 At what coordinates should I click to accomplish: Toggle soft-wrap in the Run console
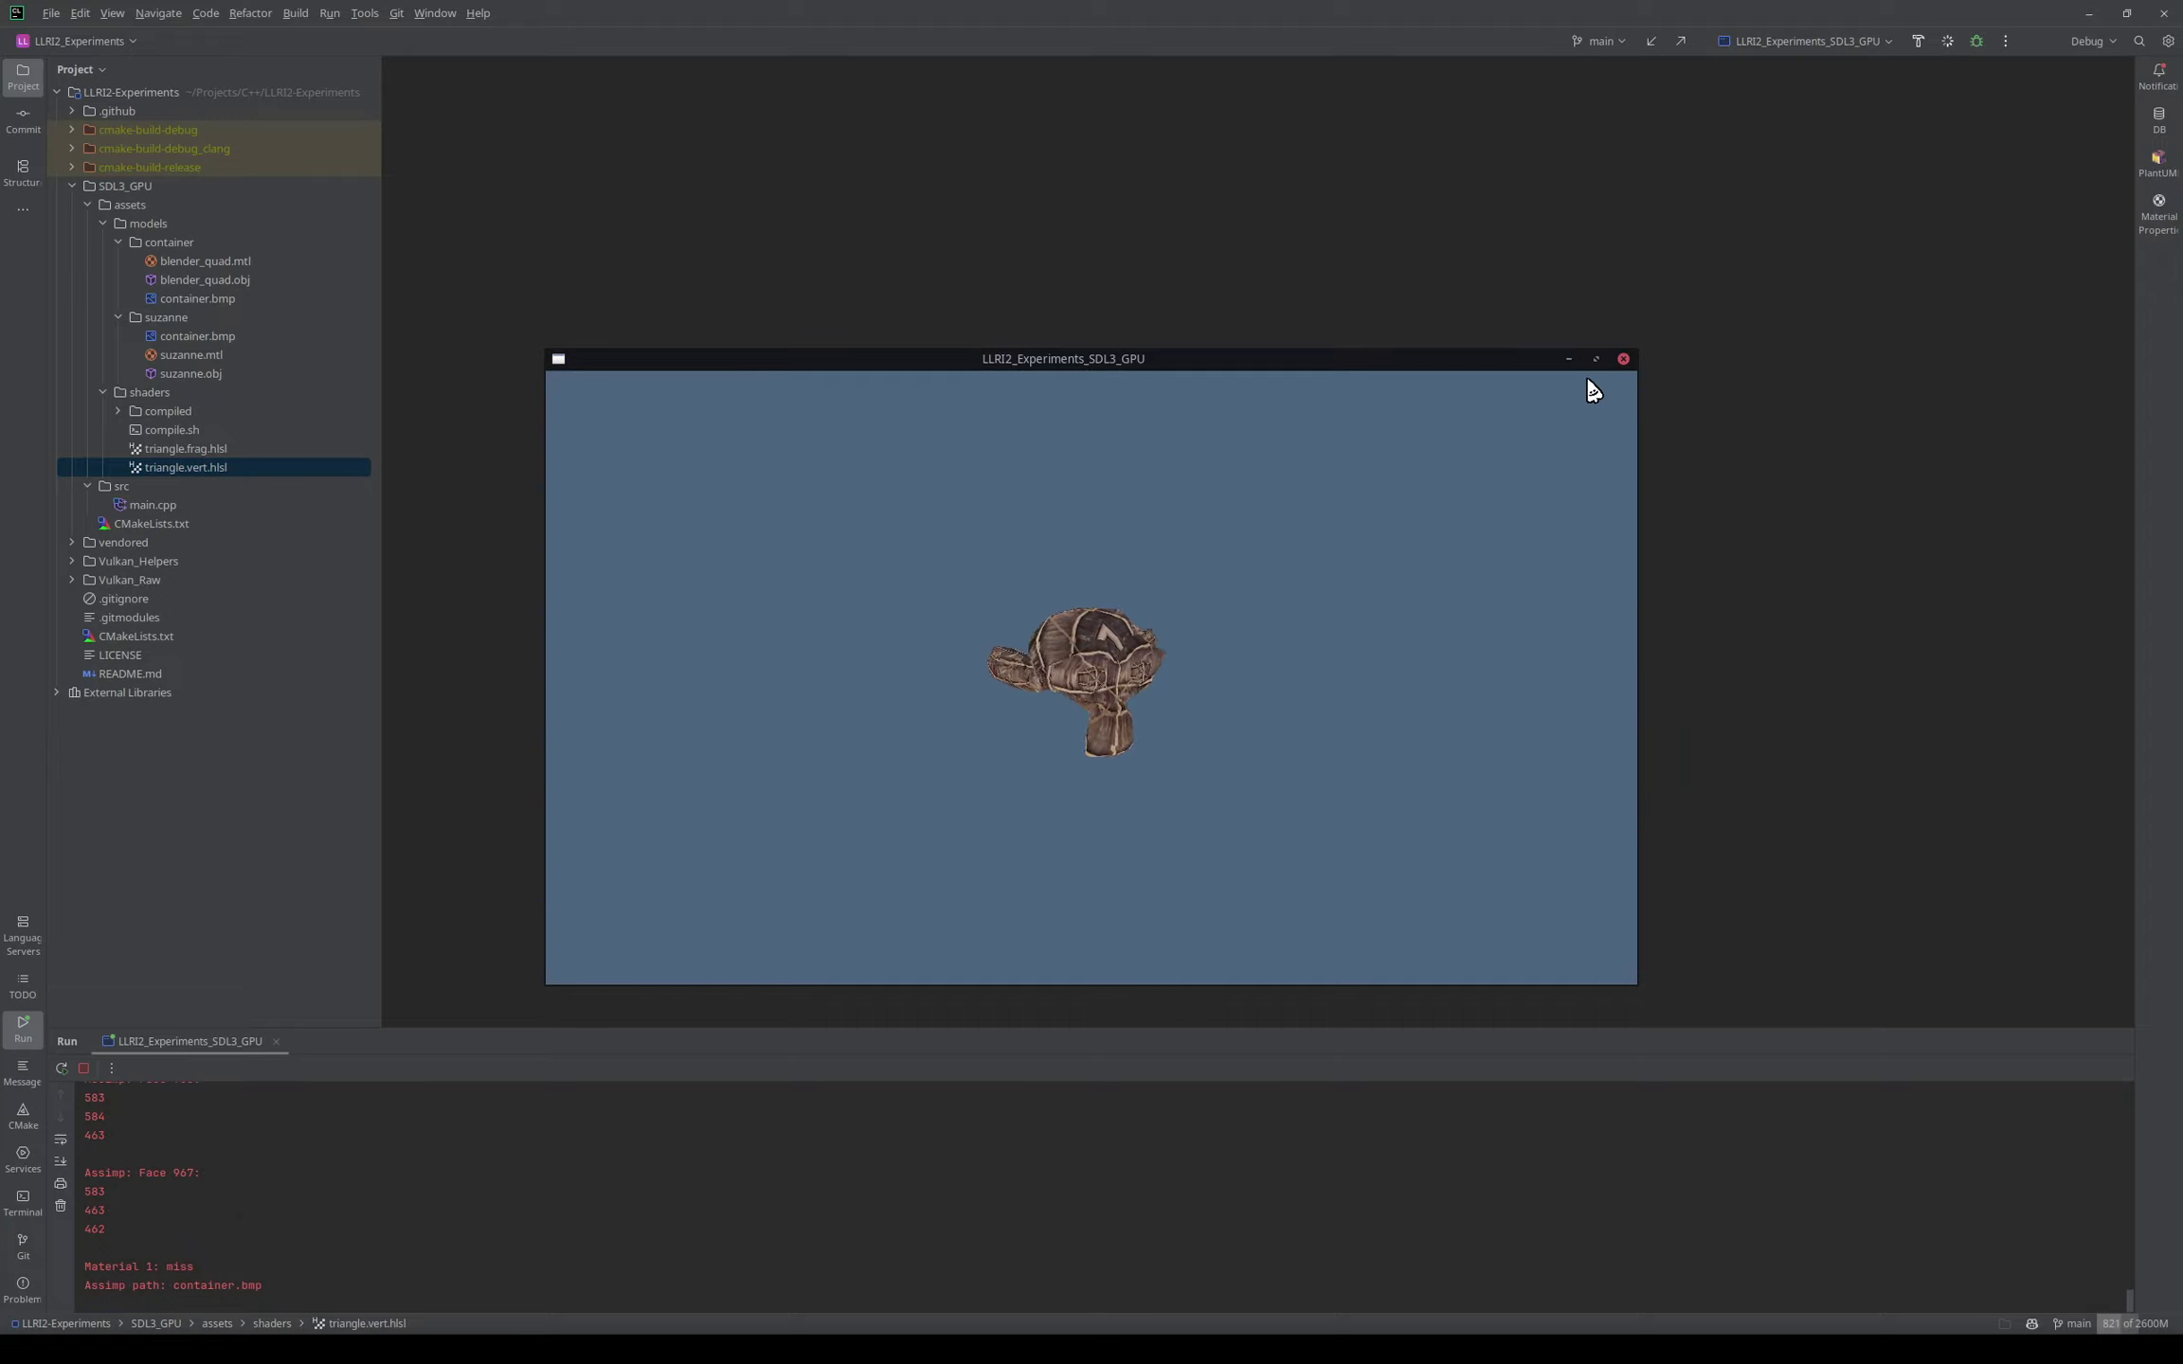coord(61,1140)
